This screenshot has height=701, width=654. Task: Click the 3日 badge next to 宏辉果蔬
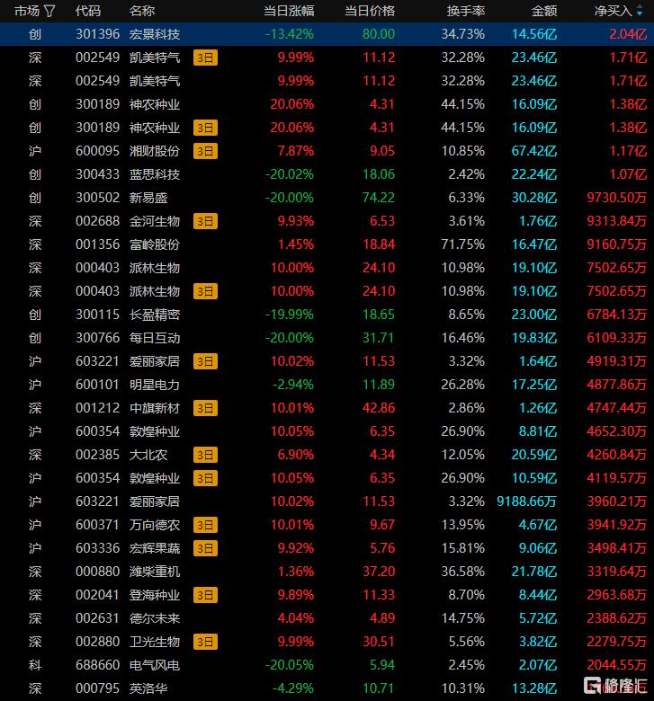click(205, 548)
